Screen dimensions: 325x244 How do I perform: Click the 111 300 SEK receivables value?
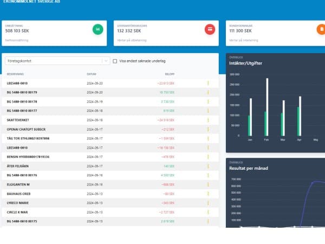240,31
